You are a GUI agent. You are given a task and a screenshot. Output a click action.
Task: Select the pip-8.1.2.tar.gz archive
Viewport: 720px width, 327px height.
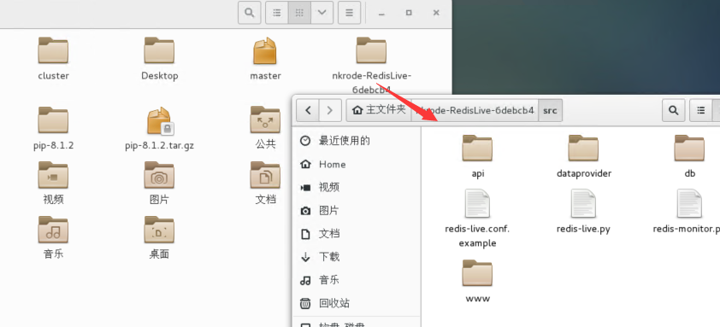click(x=159, y=121)
